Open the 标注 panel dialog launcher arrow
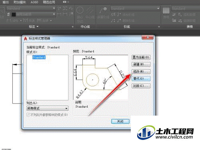200x150 pixels. [x=73, y=27]
